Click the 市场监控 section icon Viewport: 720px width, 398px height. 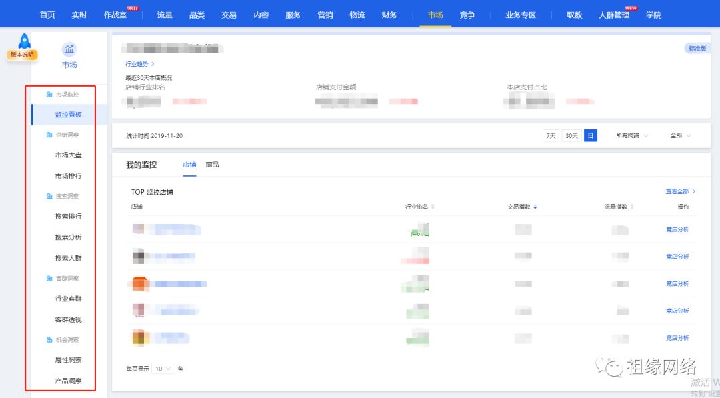pyautogui.click(x=49, y=95)
